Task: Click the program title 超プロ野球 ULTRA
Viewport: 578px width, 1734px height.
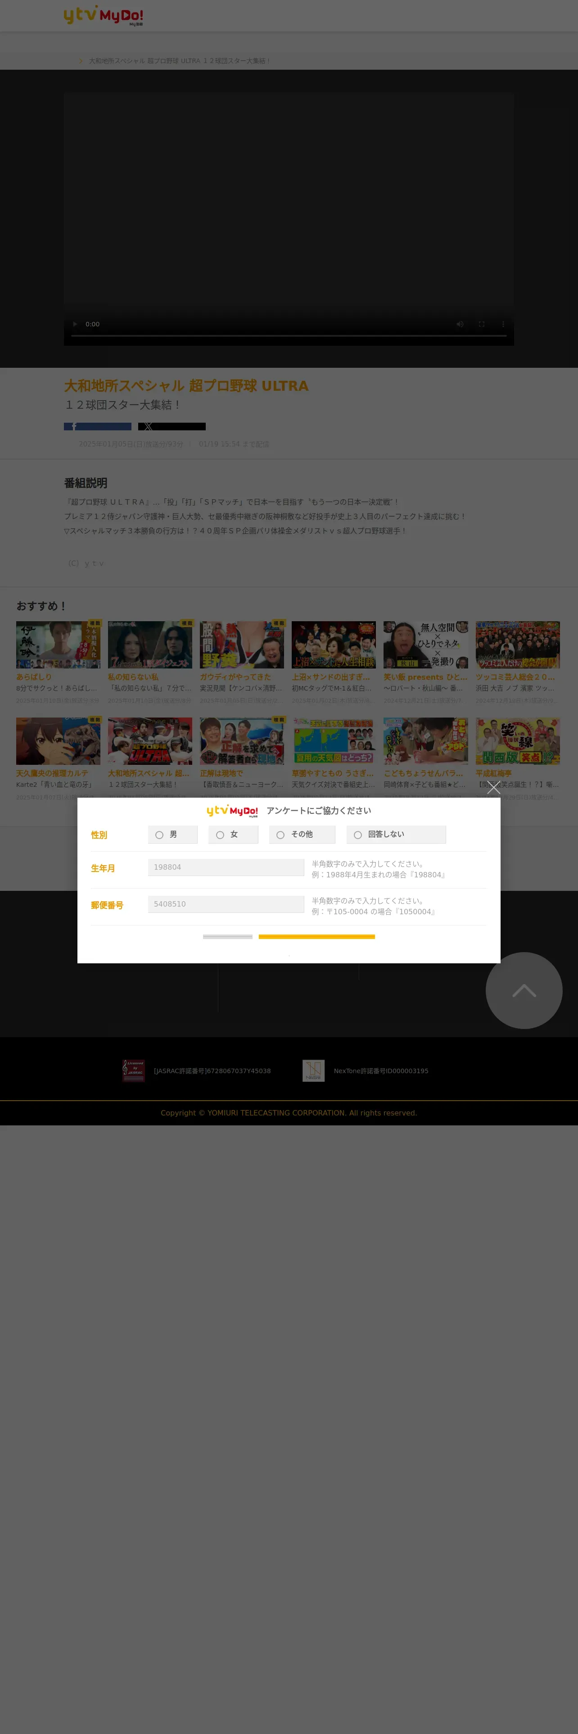Action: [186, 386]
